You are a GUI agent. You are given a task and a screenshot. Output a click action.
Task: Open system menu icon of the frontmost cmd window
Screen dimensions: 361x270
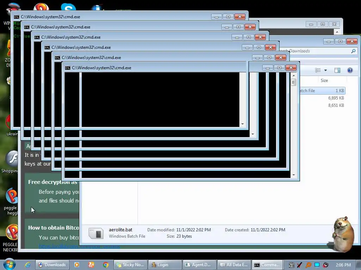[x=67, y=68]
